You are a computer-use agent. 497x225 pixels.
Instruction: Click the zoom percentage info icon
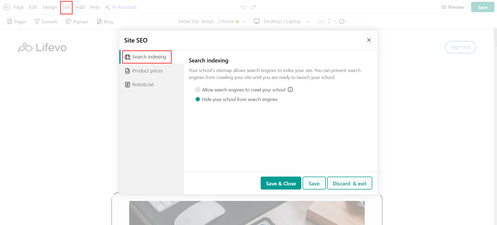click(342, 21)
